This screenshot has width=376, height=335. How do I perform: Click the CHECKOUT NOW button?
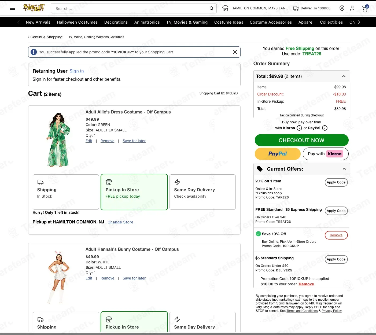click(x=301, y=140)
